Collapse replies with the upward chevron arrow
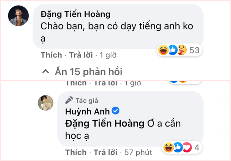The width and height of the screenshot is (231, 161). coord(45,72)
